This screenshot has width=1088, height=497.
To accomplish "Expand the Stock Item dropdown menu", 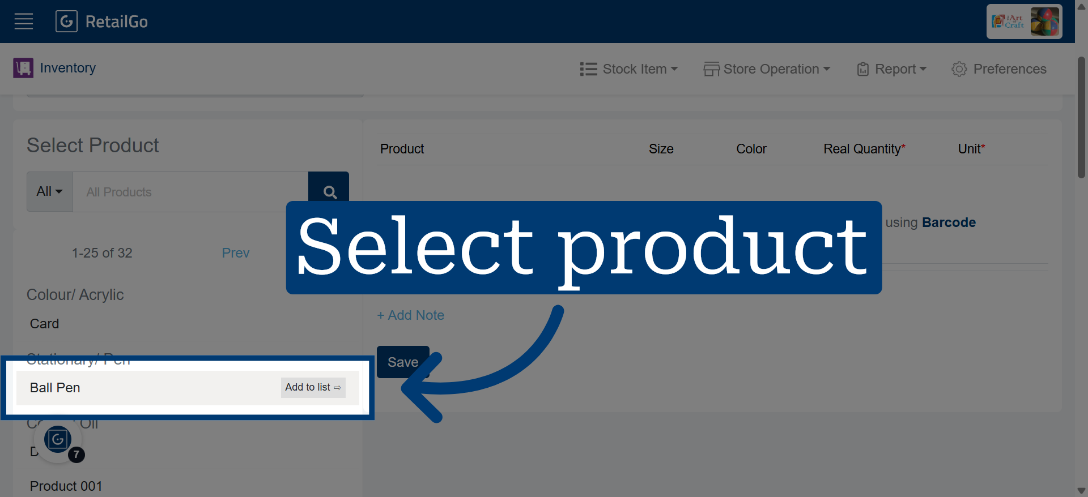I will tap(629, 69).
